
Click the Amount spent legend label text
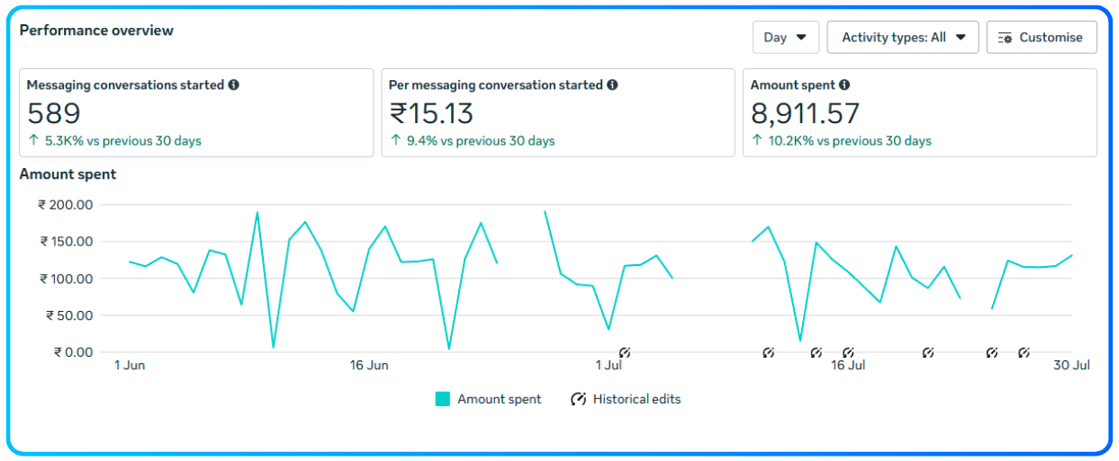499,399
